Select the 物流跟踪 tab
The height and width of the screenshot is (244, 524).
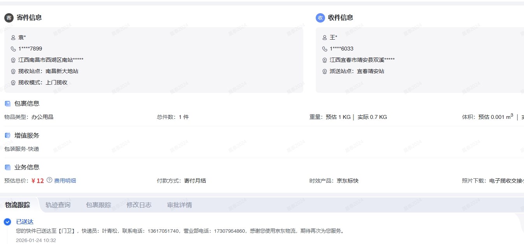coord(18,205)
